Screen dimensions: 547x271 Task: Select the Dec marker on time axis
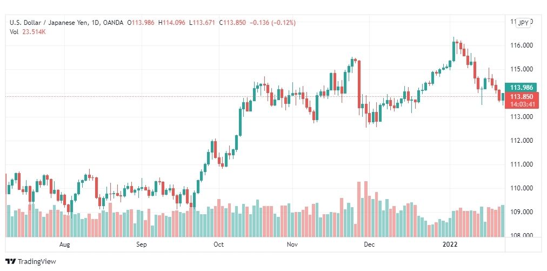[x=369, y=244]
